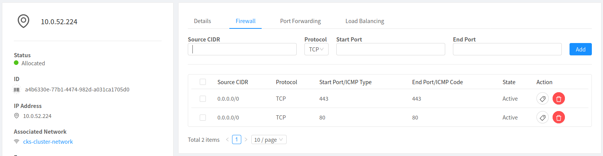This screenshot has width=603, height=156.
Task: Focus the Source CIDR input field
Action: pyautogui.click(x=242, y=49)
